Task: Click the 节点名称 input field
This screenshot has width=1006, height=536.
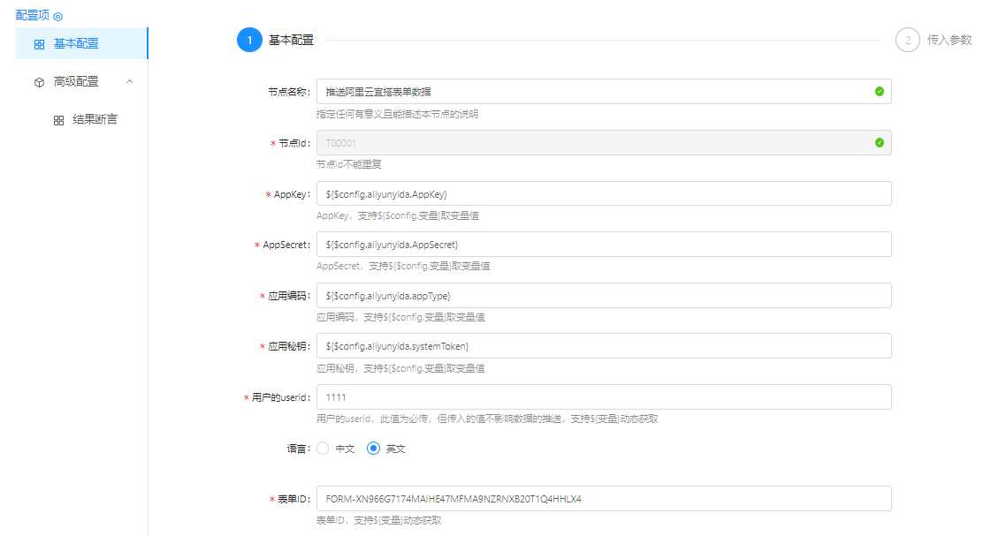Action: coord(592,92)
